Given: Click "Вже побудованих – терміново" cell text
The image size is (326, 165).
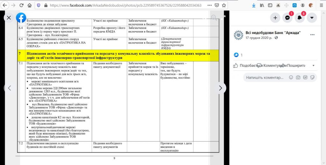Looking at the screenshot, I should coord(174,65).
